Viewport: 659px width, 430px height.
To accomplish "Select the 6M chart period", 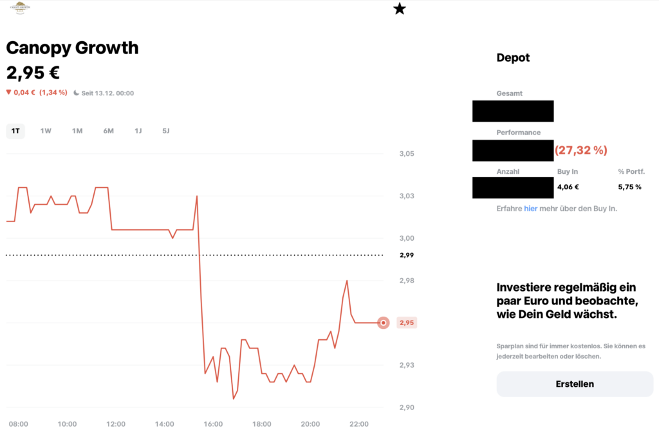I will 108,131.
